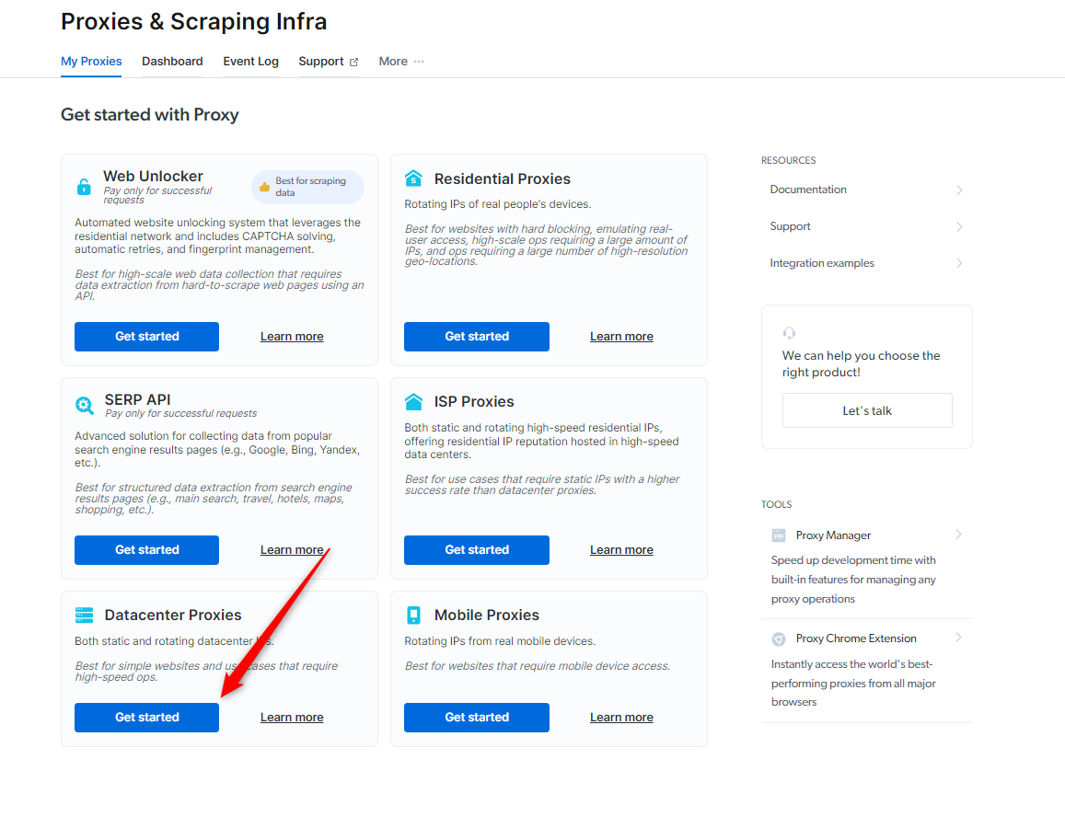This screenshot has width=1065, height=817.
Task: Click the Proxy Chrome Extension icon
Action: pos(779,639)
